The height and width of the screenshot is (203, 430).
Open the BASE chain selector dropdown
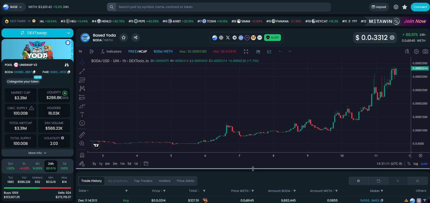point(13,7)
